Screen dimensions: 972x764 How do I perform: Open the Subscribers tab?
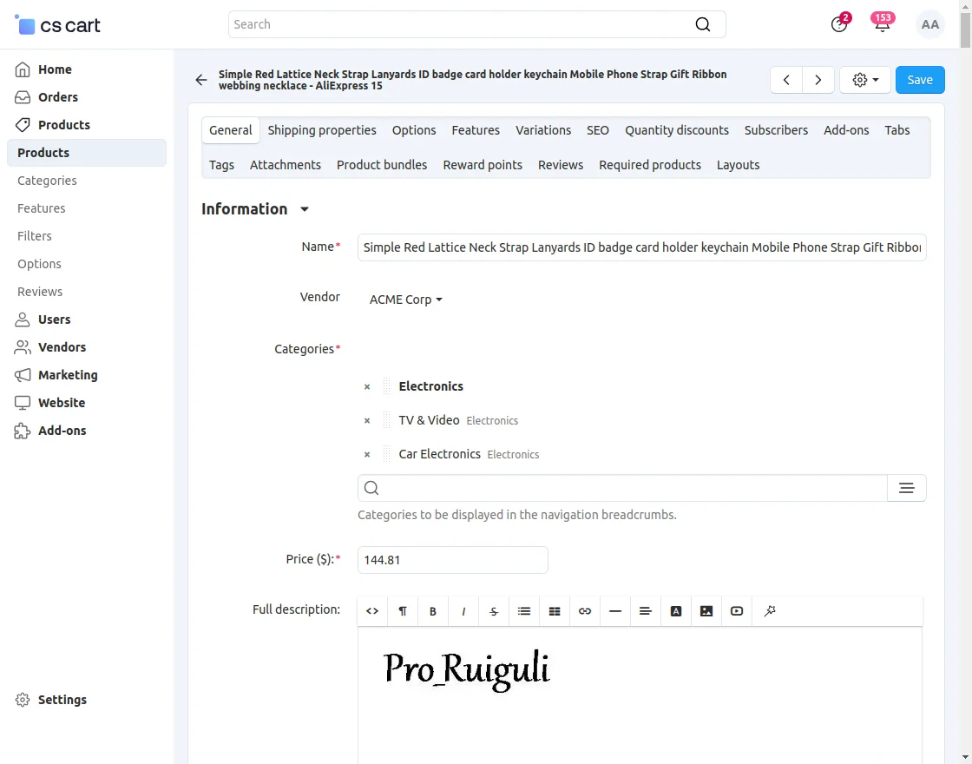(776, 130)
